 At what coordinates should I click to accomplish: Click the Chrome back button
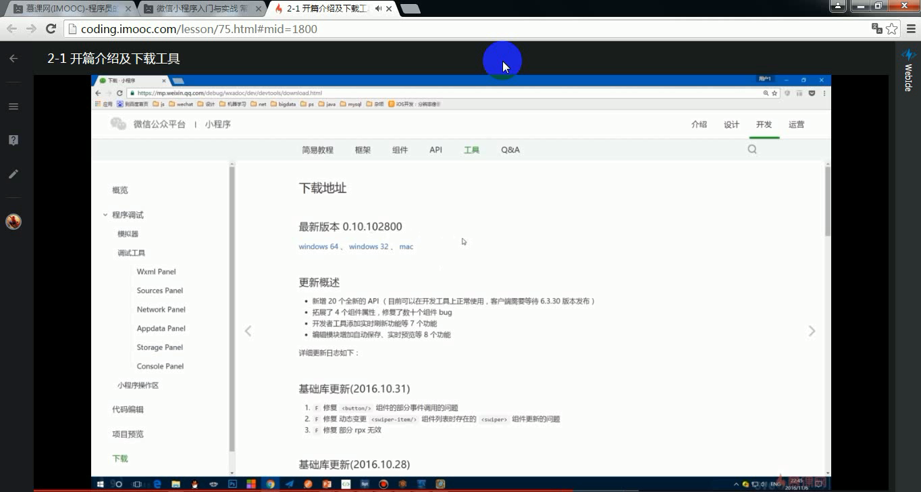tap(11, 29)
